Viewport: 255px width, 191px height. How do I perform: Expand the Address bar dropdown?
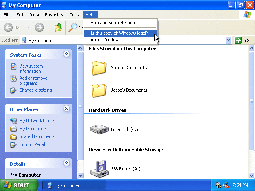[x=228, y=40]
